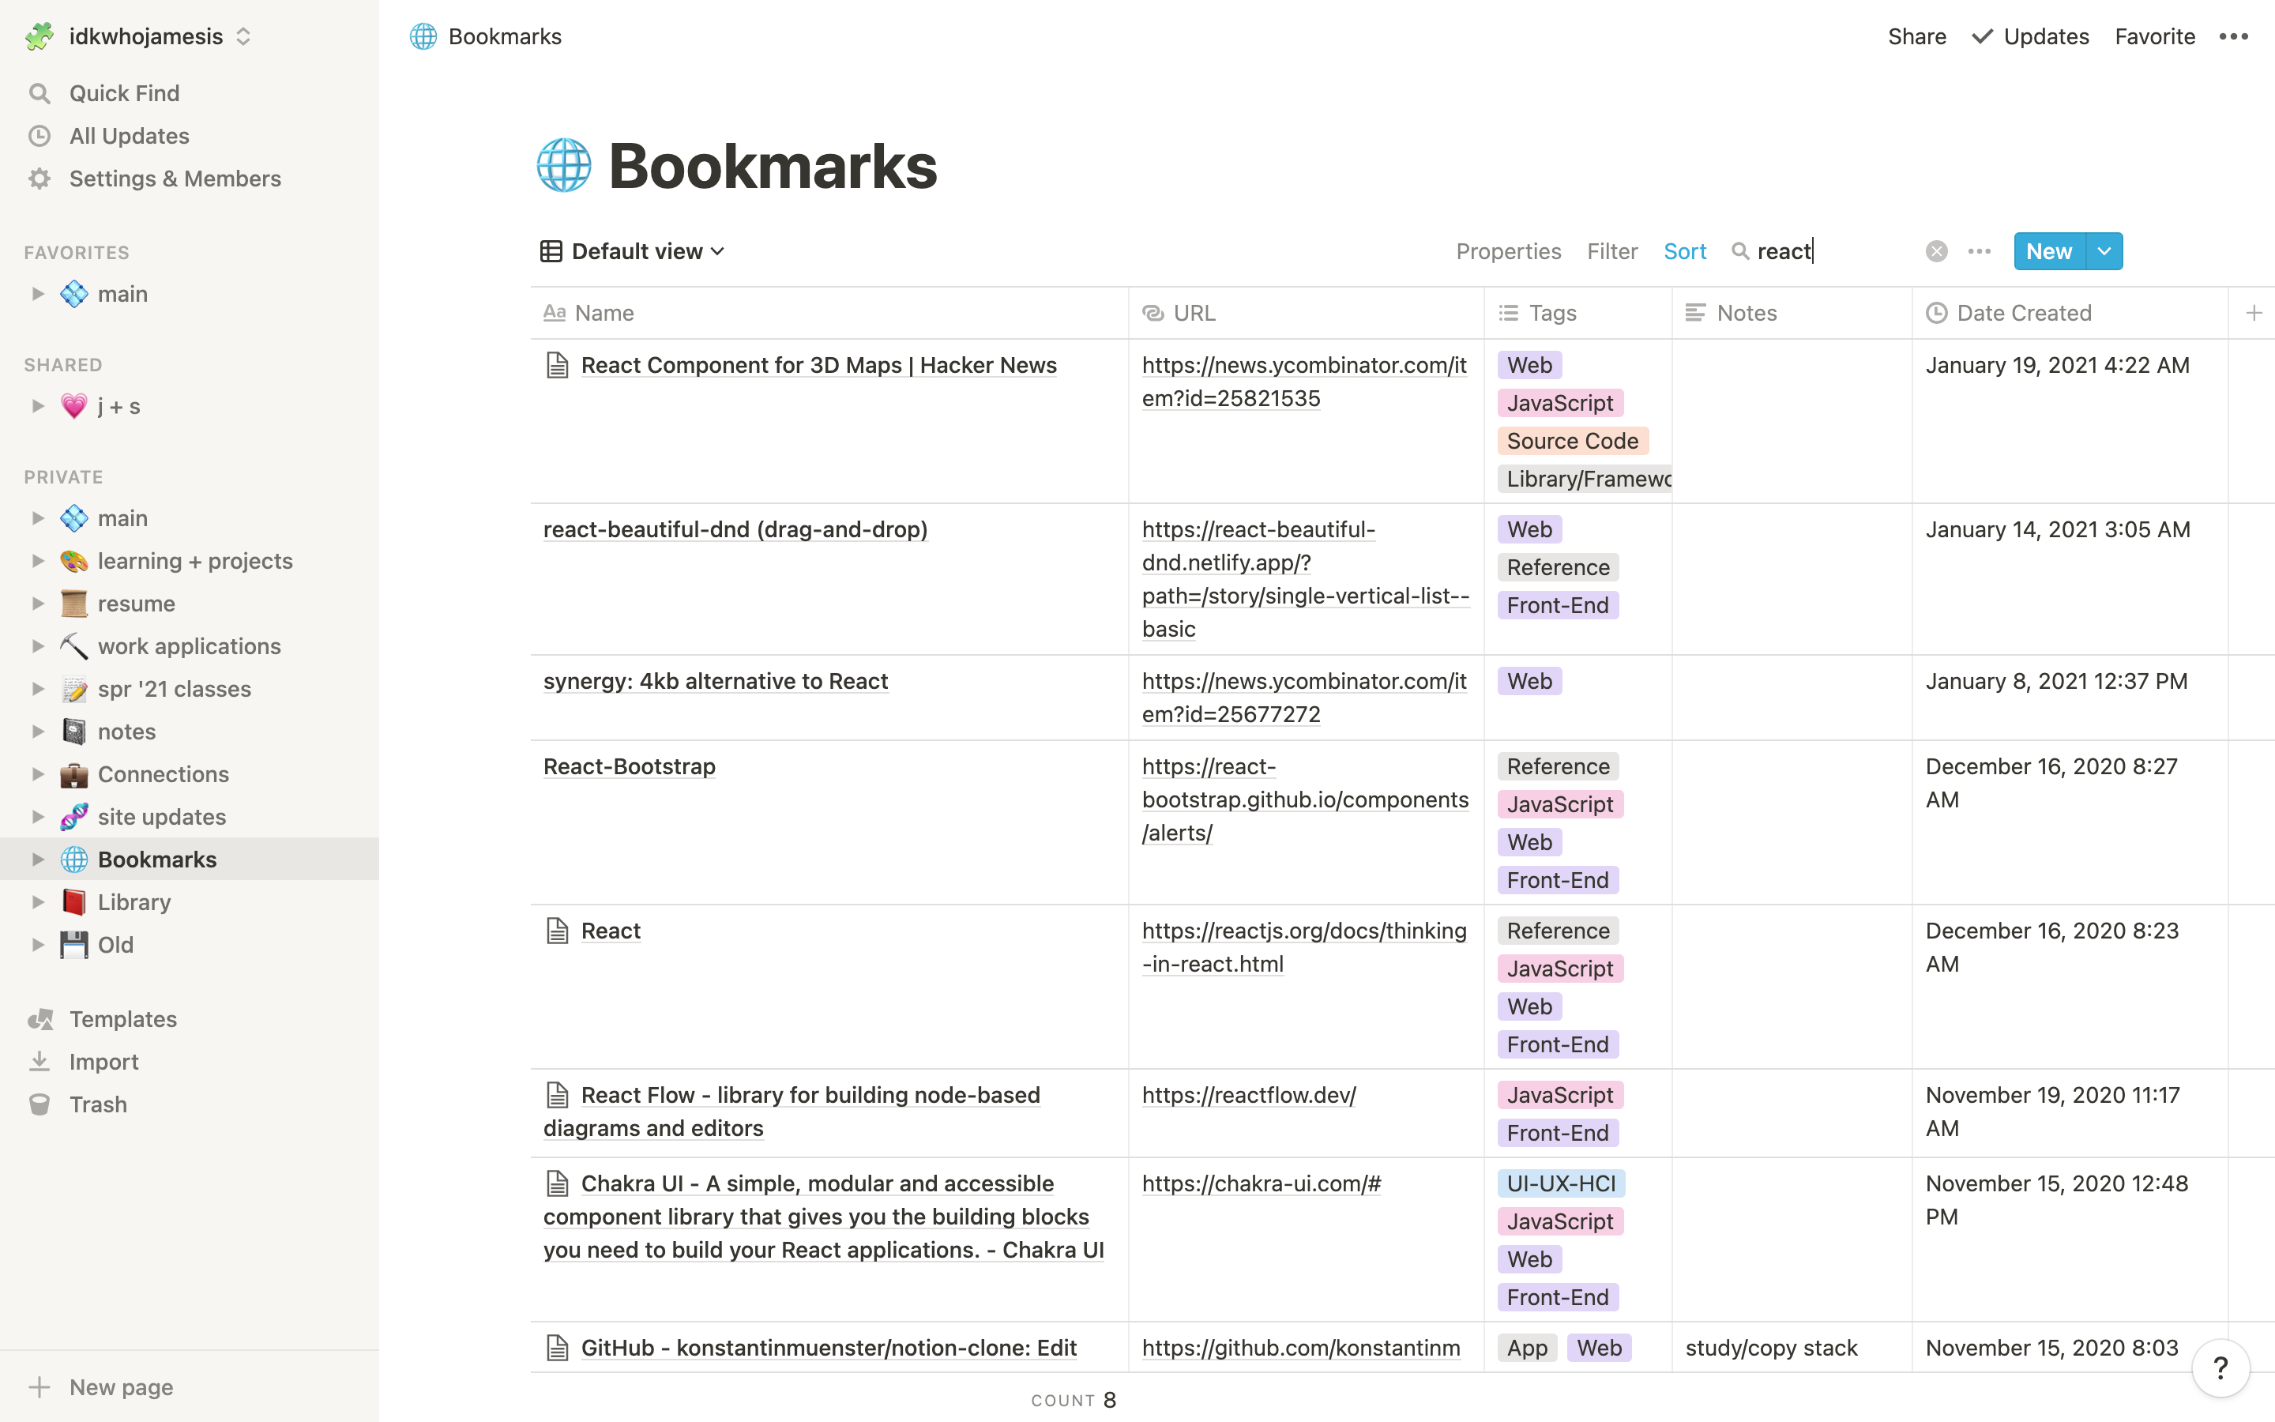Open the Filter menu

coord(1612,251)
